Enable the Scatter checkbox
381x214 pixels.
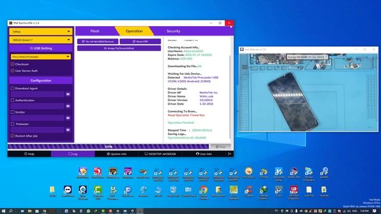tap(13, 112)
